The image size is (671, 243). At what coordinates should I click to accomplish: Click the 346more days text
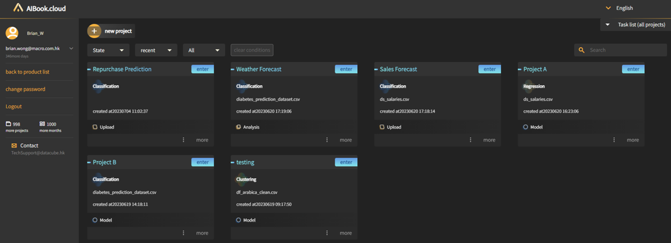click(17, 56)
